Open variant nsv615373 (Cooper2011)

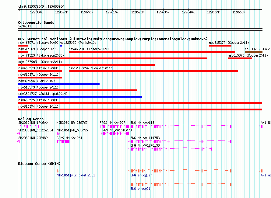pyautogui.click(x=38, y=87)
